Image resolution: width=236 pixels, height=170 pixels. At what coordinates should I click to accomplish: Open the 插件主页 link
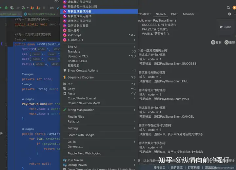point(159,167)
